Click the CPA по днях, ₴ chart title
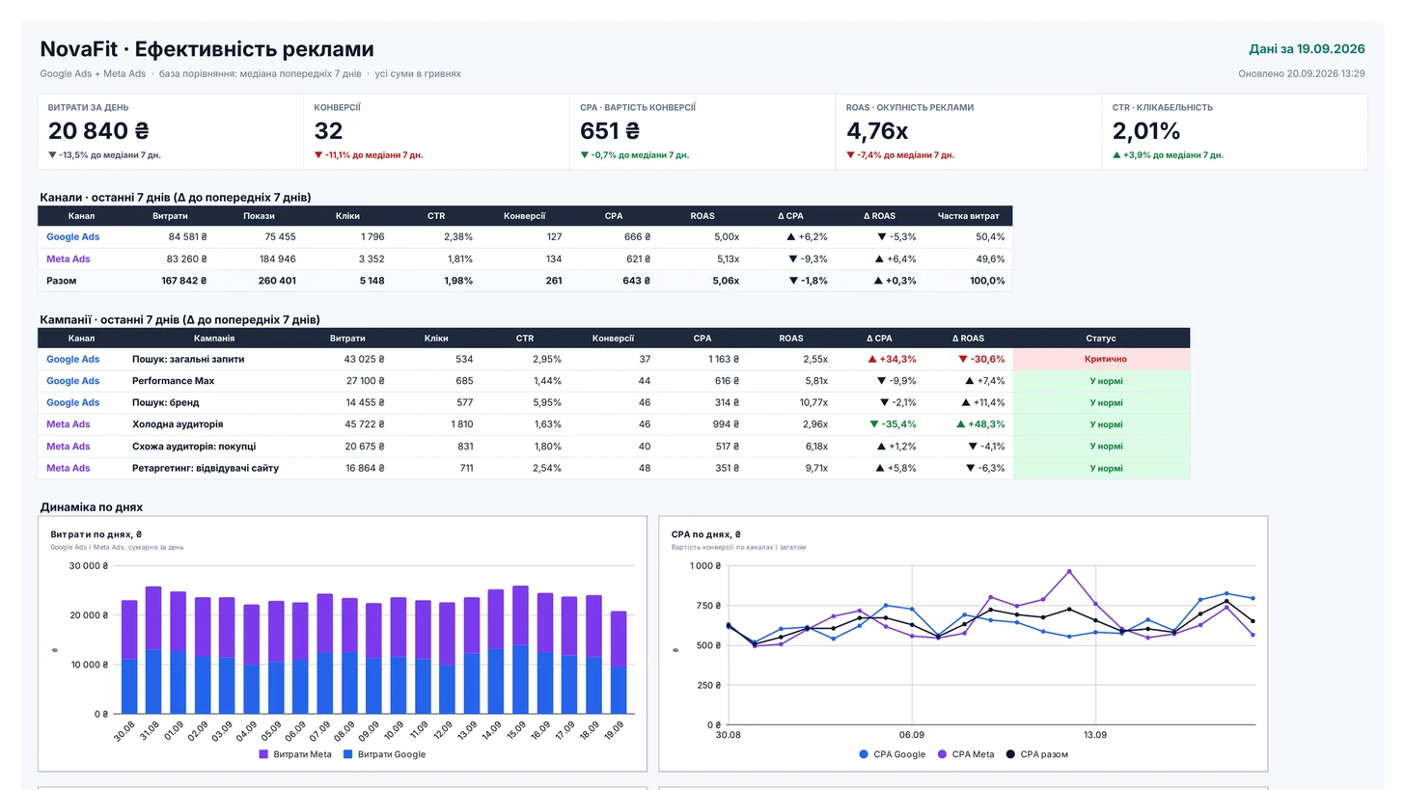1405x790 pixels. pos(706,533)
